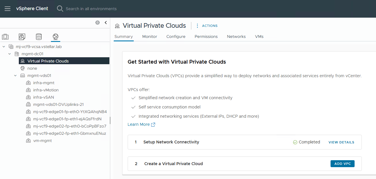The height and width of the screenshot is (179, 376).
Task: Click the ADD VPC button
Action: coord(342,164)
